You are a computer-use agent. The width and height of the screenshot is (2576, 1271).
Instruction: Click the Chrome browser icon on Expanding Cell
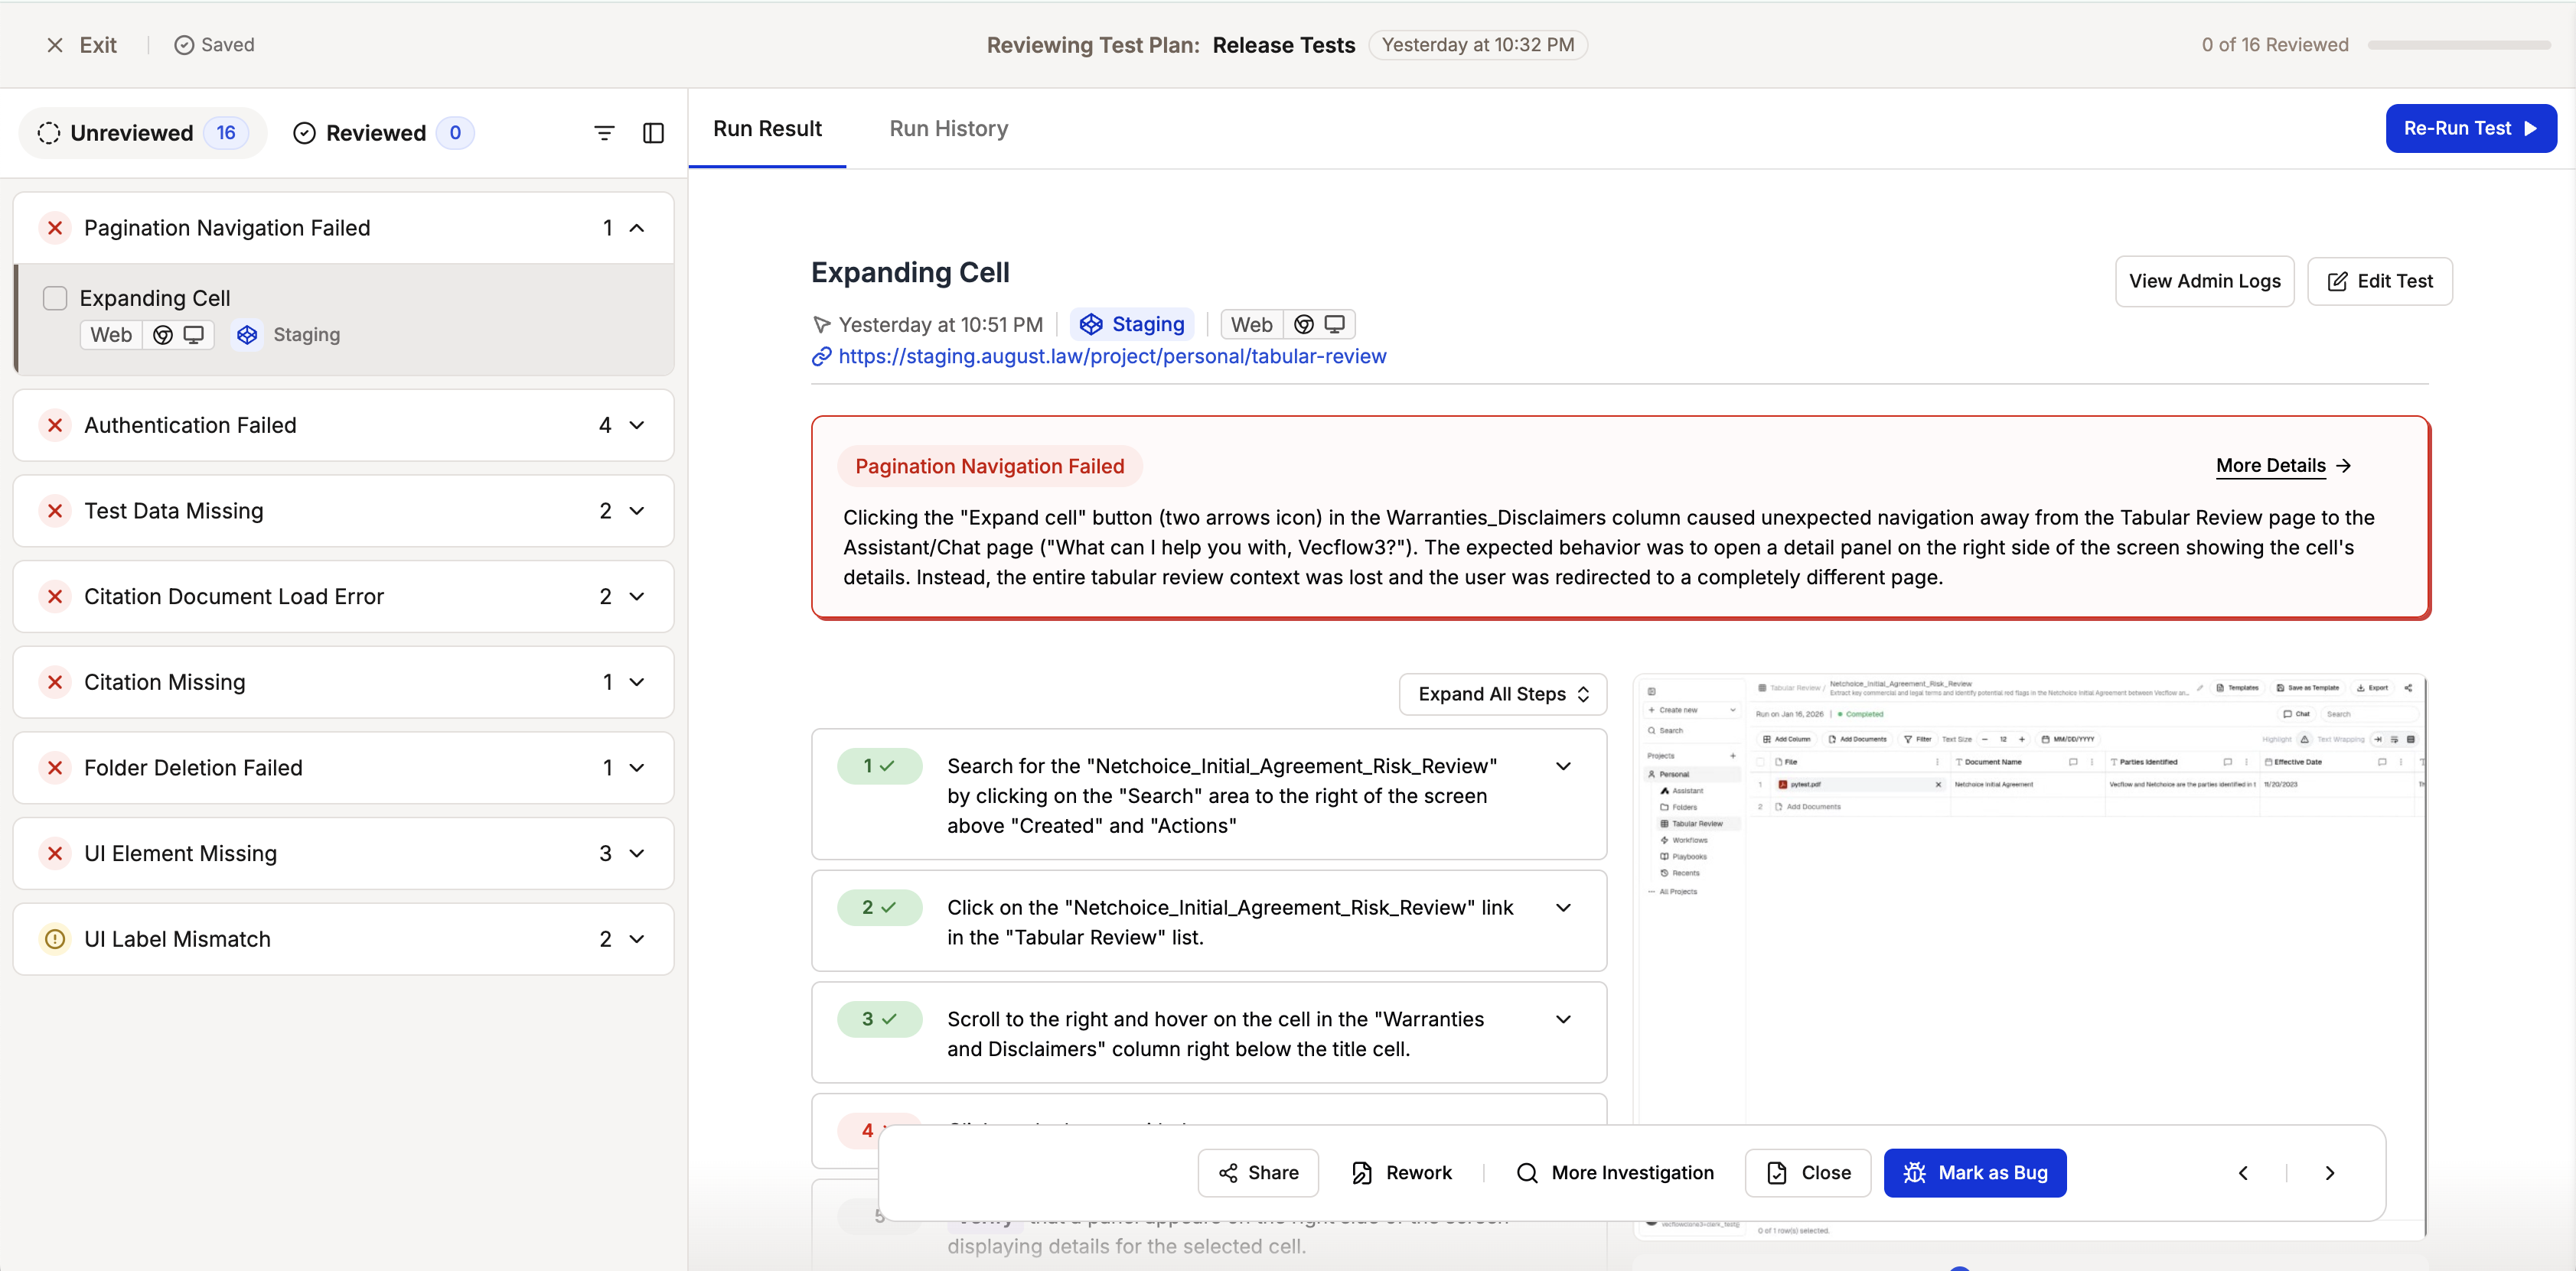point(163,335)
